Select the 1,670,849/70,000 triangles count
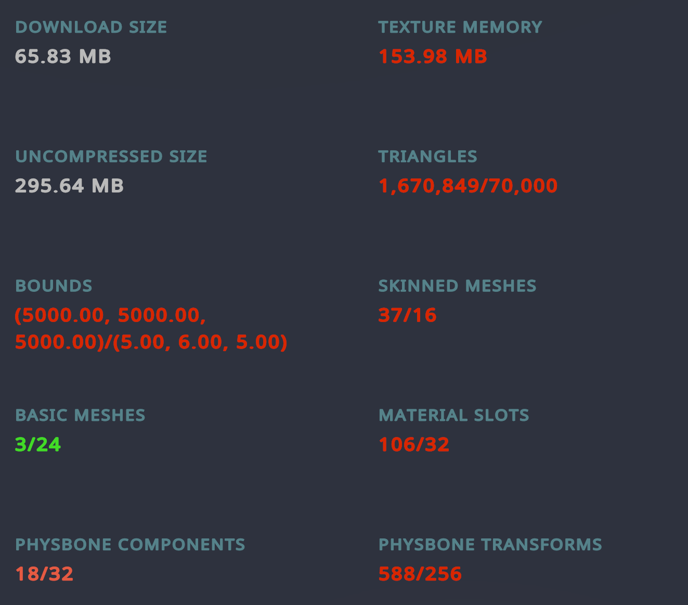Image resolution: width=688 pixels, height=605 pixels. [x=468, y=186]
